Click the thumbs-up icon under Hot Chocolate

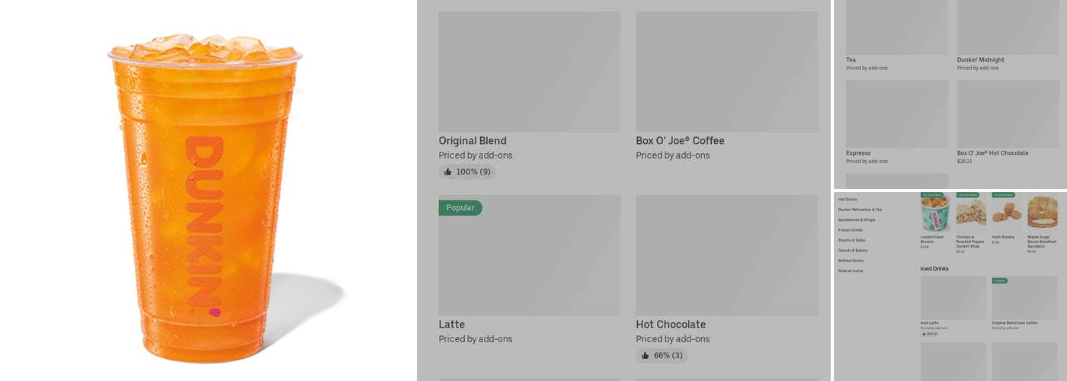click(646, 356)
